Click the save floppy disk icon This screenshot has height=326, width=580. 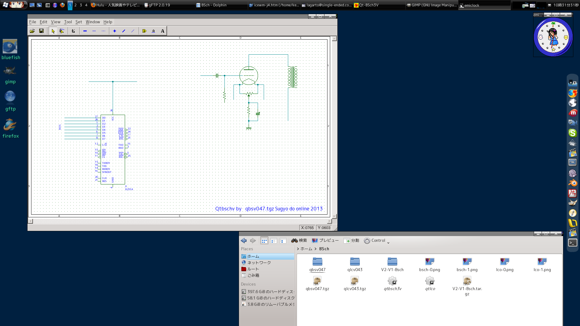[41, 31]
